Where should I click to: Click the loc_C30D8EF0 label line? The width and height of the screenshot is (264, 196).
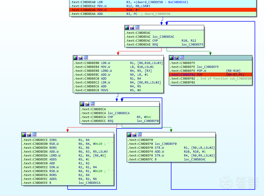point(153,144)
